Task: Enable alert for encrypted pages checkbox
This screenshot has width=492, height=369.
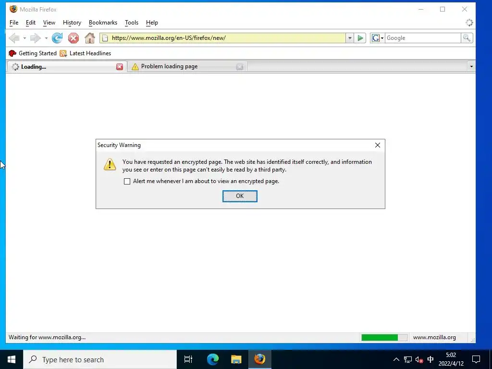Action: coord(127,181)
